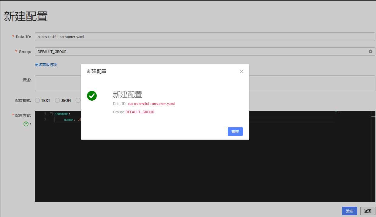Click the green question mark help icon
Image resolution: width=376 pixels, height=217 pixels.
click(26, 124)
